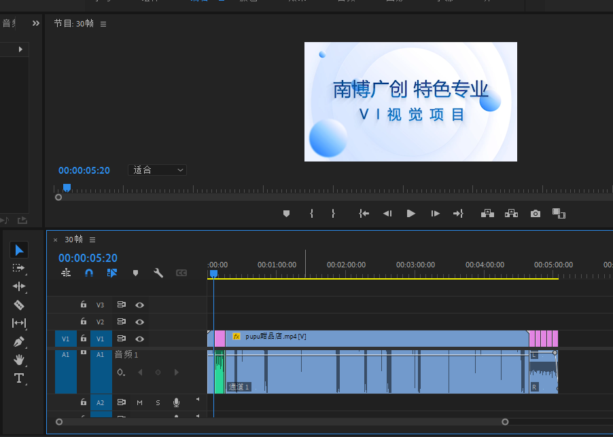Viewport: 613px width, 437px height.
Task: Select the Hand tool
Action: pos(19,360)
